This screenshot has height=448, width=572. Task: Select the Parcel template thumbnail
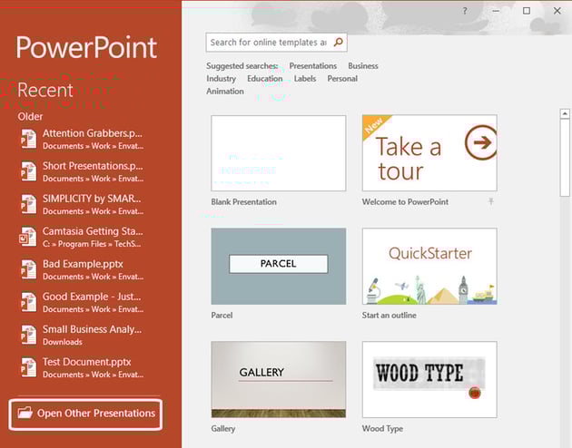(x=279, y=267)
